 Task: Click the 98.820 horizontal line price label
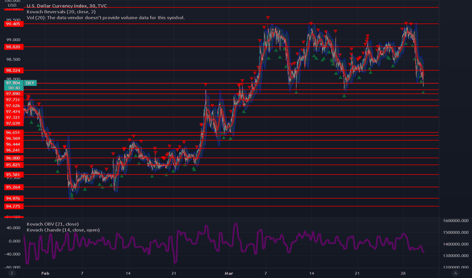pos(14,47)
